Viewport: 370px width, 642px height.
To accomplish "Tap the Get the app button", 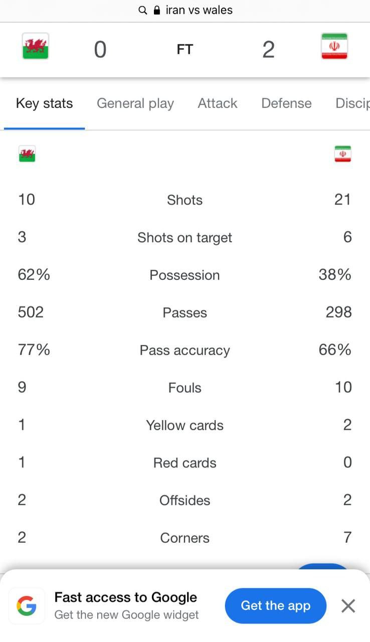I will (276, 606).
